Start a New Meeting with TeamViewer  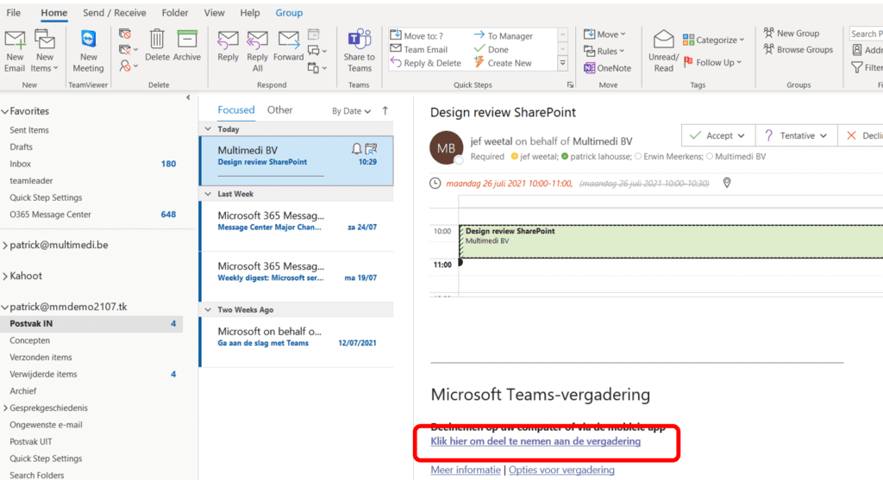pos(89,52)
